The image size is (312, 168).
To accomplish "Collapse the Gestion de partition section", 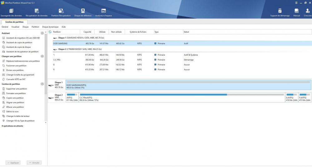I will point(42,84).
